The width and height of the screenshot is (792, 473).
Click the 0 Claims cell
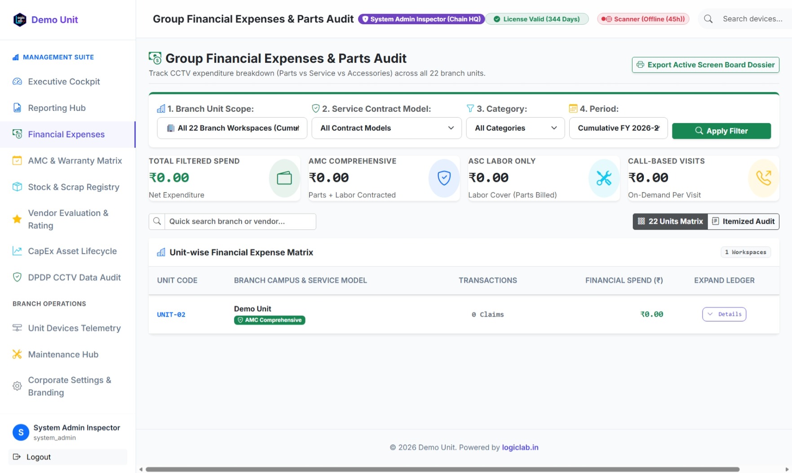(x=488, y=315)
